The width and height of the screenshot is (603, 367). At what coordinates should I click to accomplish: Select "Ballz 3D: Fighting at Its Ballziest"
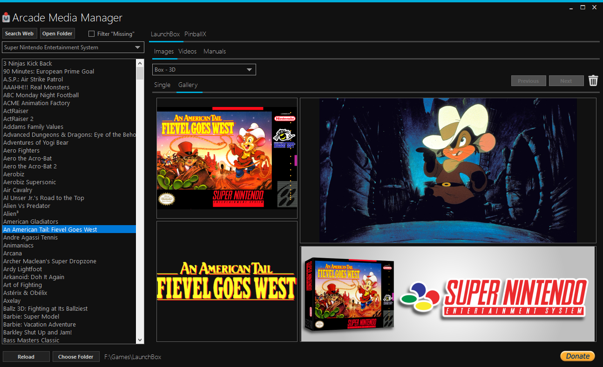[x=69, y=308]
